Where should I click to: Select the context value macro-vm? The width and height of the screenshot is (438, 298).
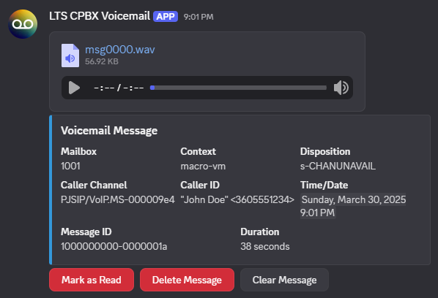click(x=203, y=167)
